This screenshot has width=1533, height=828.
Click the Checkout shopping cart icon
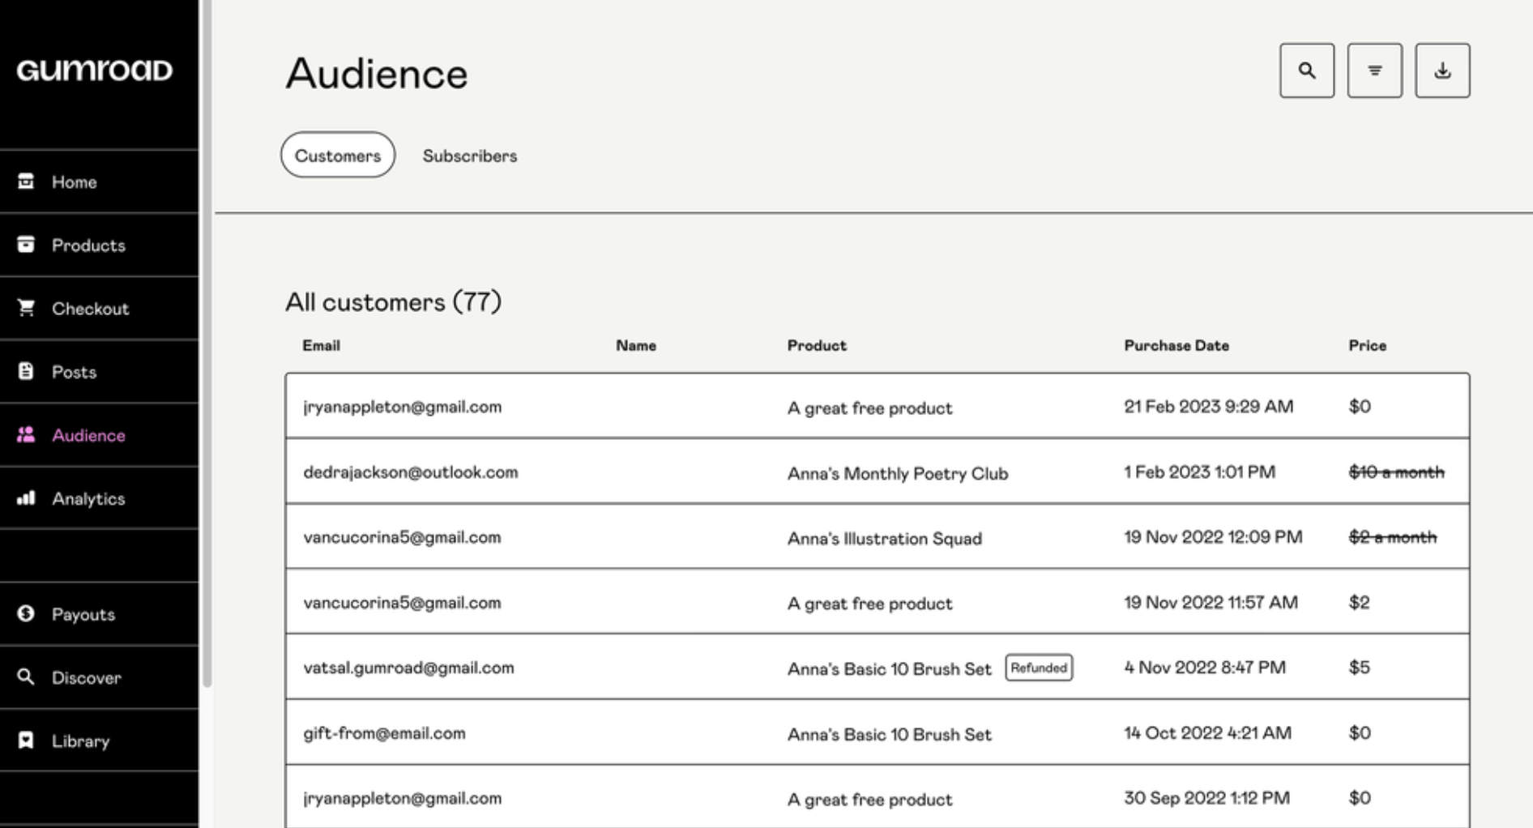(x=25, y=308)
